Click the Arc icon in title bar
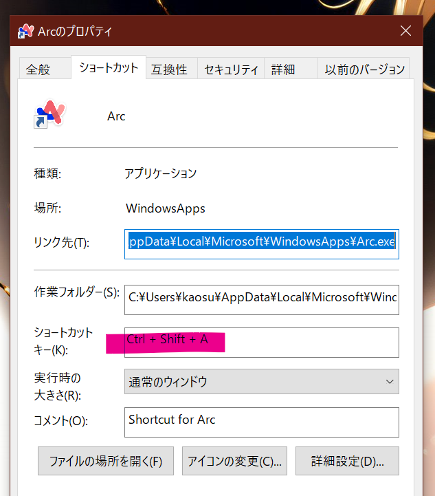This screenshot has width=435, height=496. (25, 32)
